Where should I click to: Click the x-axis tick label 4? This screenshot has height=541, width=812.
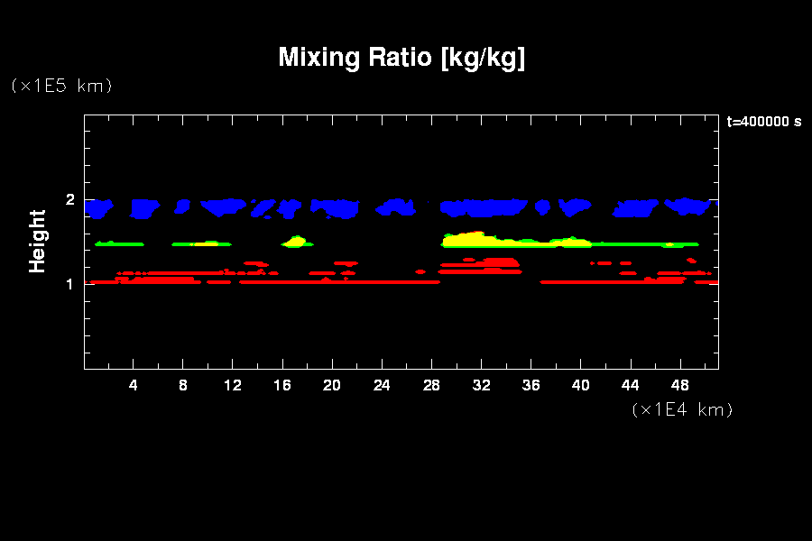(134, 386)
